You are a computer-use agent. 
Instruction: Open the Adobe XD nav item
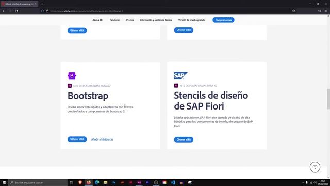click(97, 20)
